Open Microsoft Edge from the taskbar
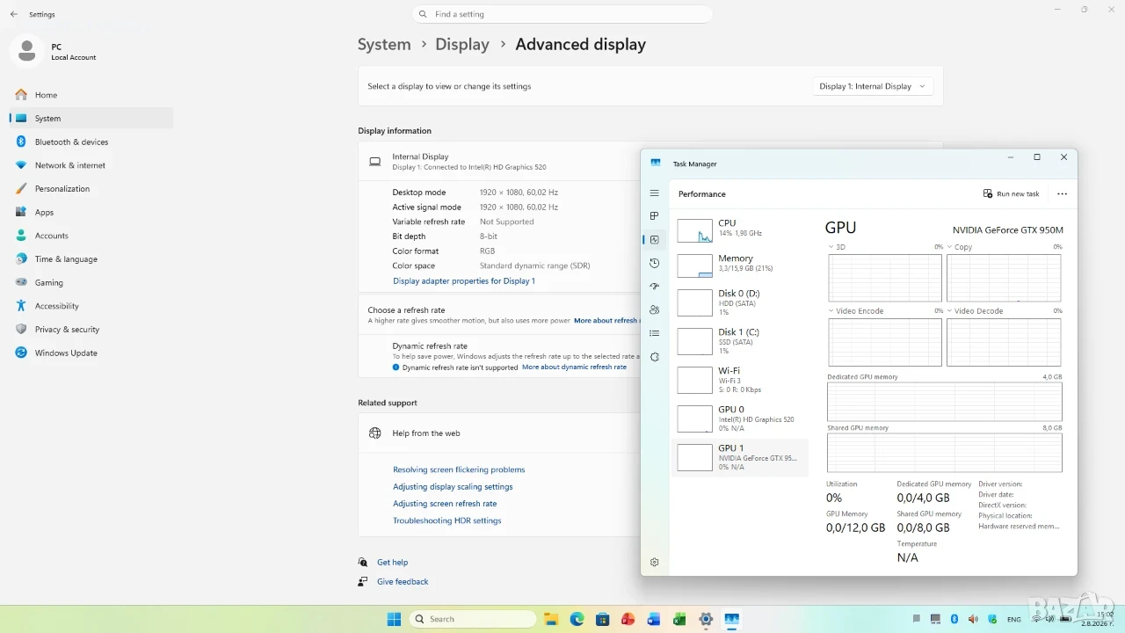 (577, 619)
